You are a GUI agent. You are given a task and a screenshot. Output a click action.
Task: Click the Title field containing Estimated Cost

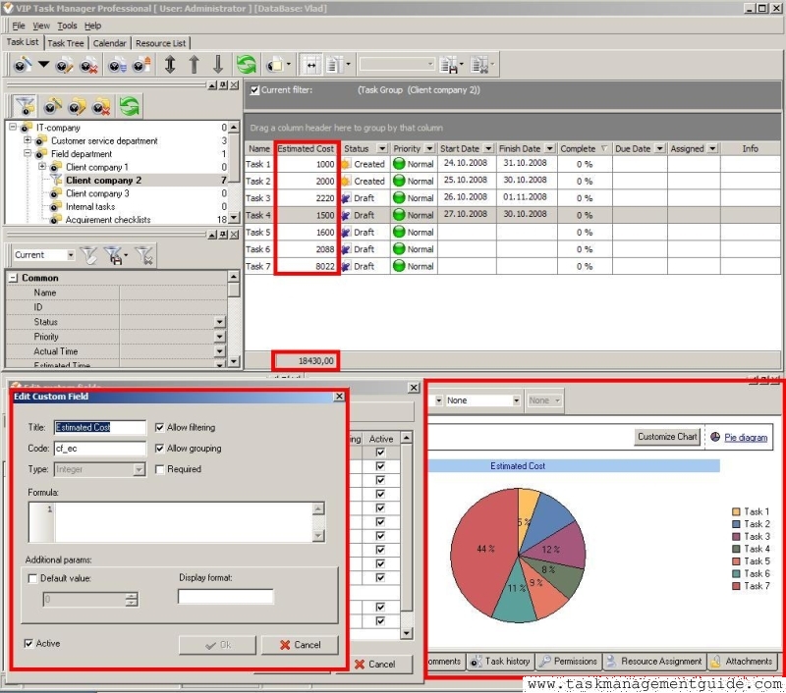[x=100, y=427]
